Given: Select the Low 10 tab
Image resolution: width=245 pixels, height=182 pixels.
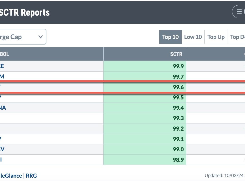Looking at the screenshot, I should [x=193, y=37].
